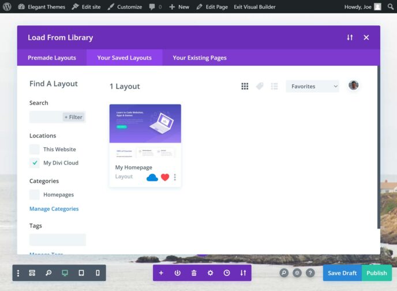This screenshot has height=291, width=397.
Task: Uncheck the My Divi Cloud location
Action: coord(35,163)
